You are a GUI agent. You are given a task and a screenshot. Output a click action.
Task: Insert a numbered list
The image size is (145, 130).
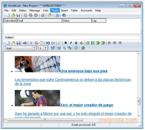88,43
